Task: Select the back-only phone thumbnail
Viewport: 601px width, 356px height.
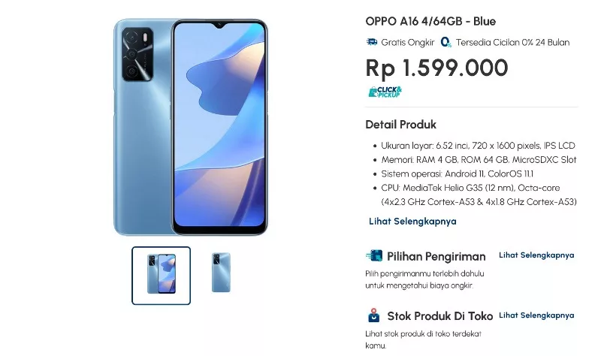Action: click(221, 273)
